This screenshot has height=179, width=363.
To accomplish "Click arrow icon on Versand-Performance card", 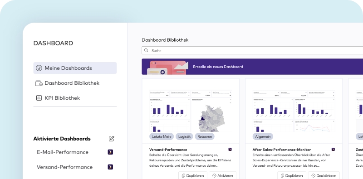I will [230, 150].
